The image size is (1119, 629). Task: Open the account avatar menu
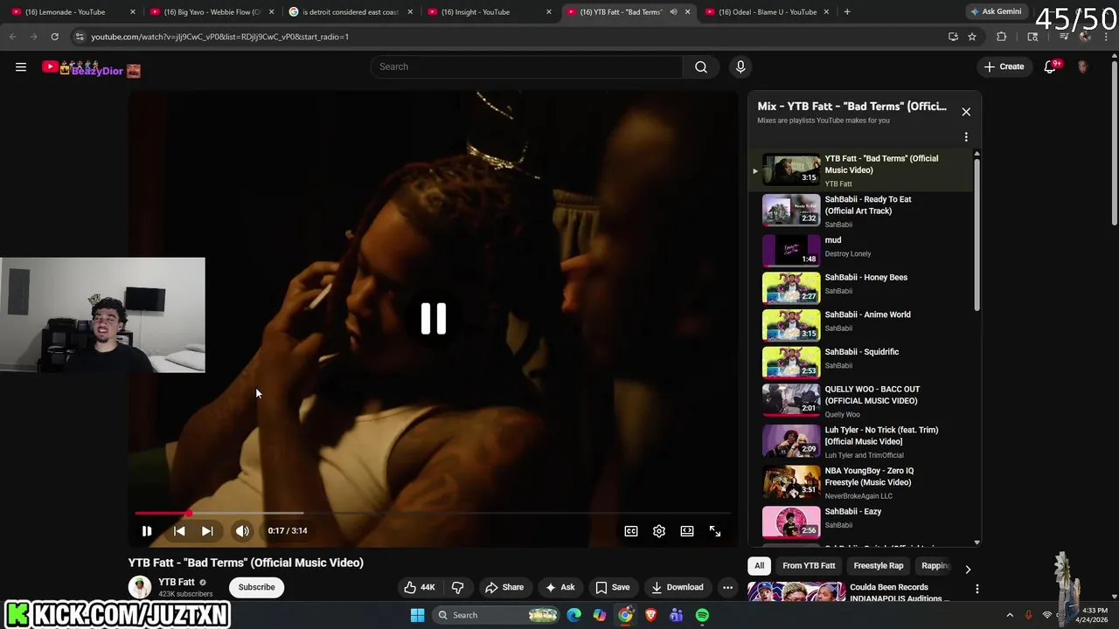pos(1082,67)
